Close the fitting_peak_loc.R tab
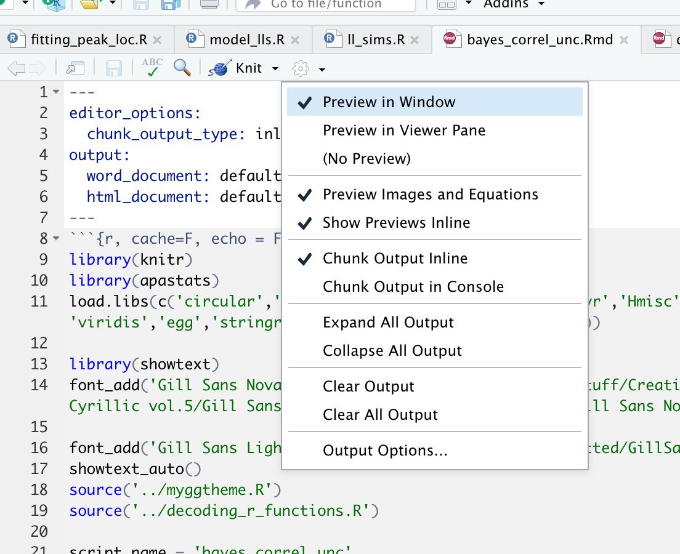The image size is (680, 554). pos(158,40)
